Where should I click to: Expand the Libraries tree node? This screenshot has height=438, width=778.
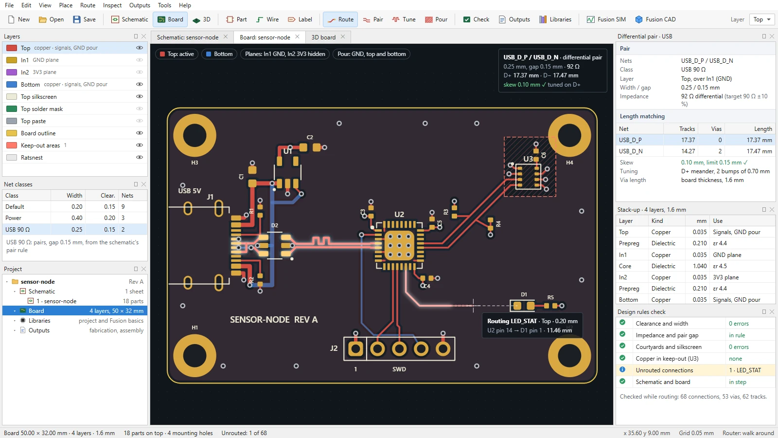pos(15,321)
